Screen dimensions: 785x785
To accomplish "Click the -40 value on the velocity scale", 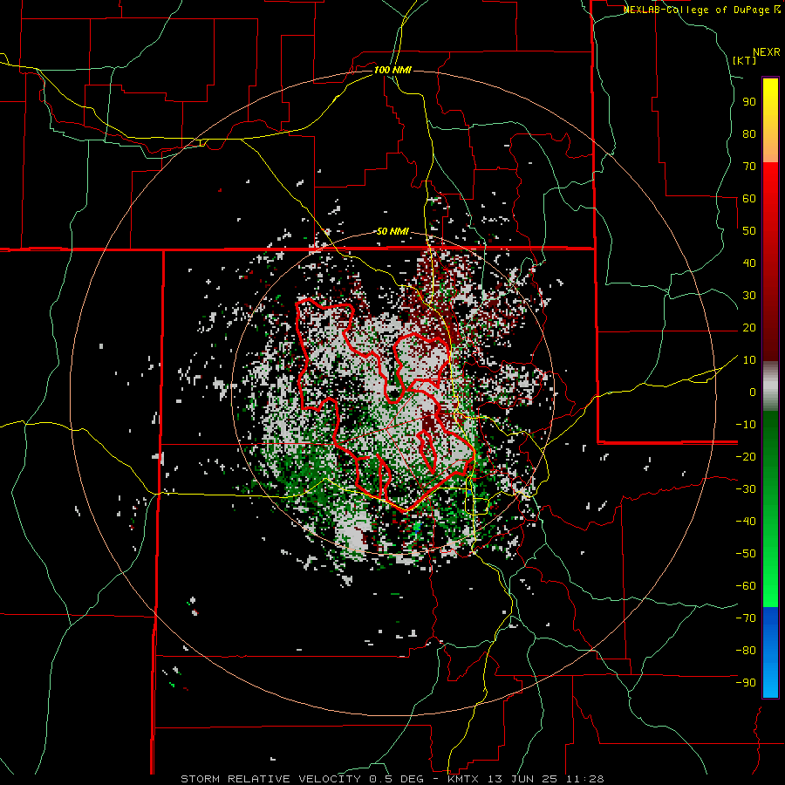I will 746,522.
